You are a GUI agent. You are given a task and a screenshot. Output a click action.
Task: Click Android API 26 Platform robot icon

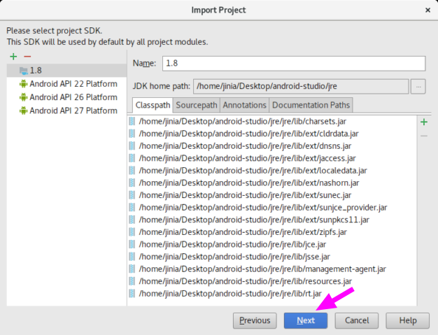(24, 97)
